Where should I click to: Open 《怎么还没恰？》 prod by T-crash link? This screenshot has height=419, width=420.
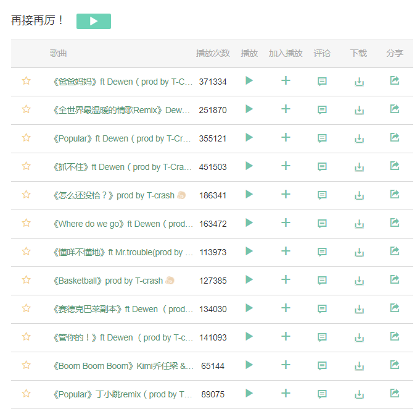pyautogui.click(x=114, y=195)
